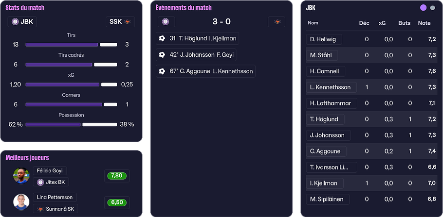This screenshot has width=443, height=217.
Task: Click the SSK club badge in match stats
Action: (129, 22)
